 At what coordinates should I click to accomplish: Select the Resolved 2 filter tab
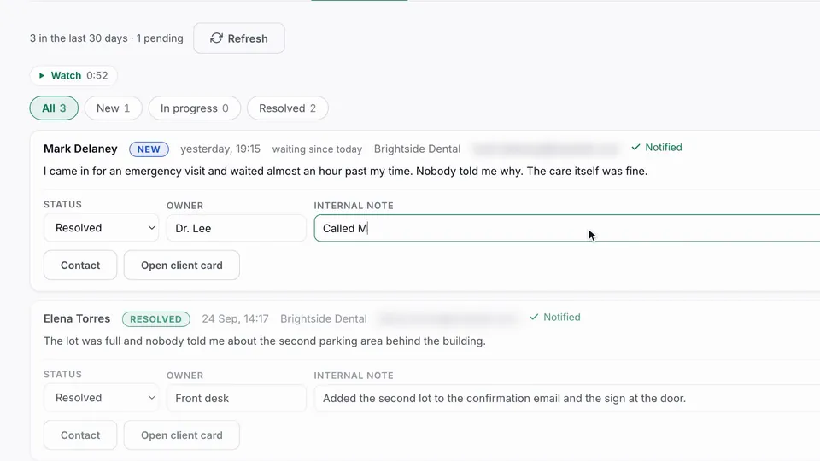click(x=288, y=108)
